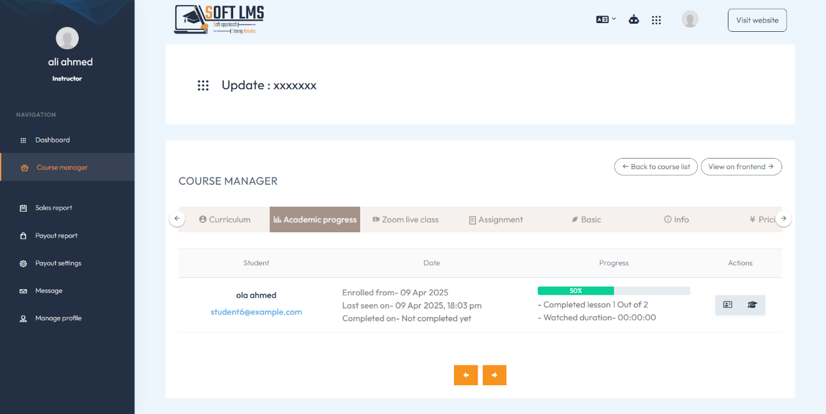Click Back to course list button
Screen dimensions: 826x414
(656, 167)
